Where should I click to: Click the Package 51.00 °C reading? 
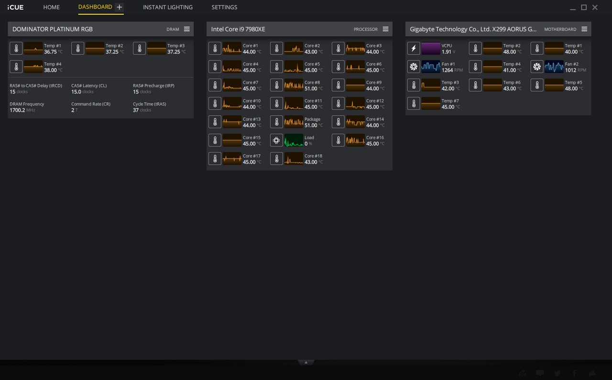click(x=314, y=125)
